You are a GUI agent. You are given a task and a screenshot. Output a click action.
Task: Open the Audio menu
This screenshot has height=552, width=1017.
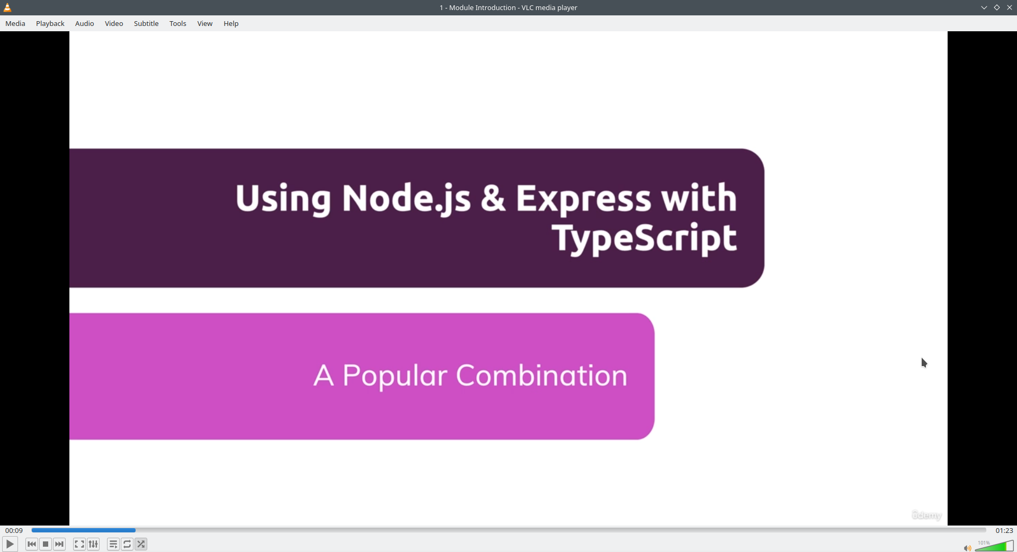(x=84, y=23)
